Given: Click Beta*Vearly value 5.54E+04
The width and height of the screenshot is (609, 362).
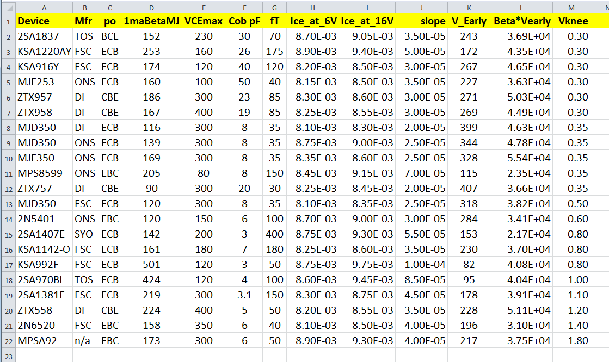Looking at the screenshot, I should pos(521,158).
